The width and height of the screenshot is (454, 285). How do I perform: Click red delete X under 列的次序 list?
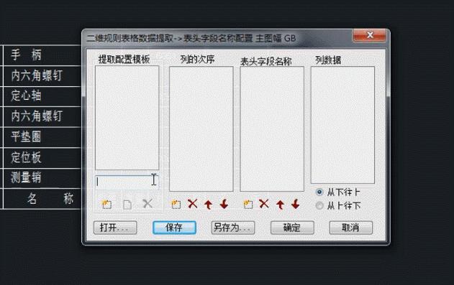pos(192,204)
